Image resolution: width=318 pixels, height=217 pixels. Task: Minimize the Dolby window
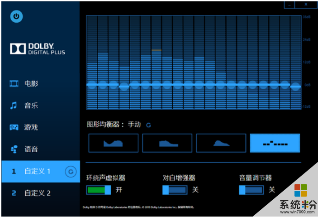click(x=289, y=5)
